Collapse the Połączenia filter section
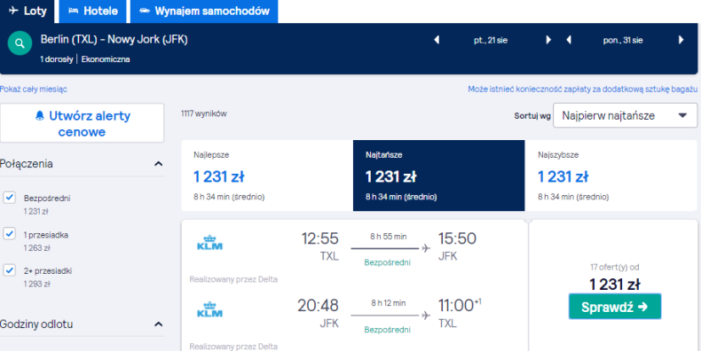The image size is (701, 351). 158,164
